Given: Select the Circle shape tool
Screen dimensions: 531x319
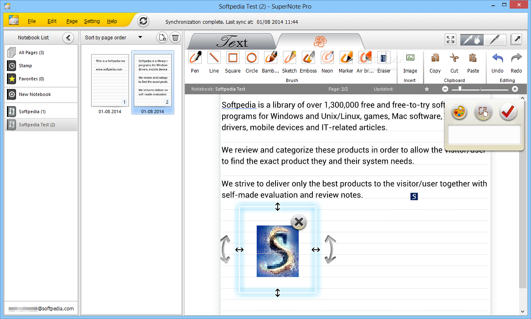Looking at the screenshot, I should pyautogui.click(x=252, y=62).
